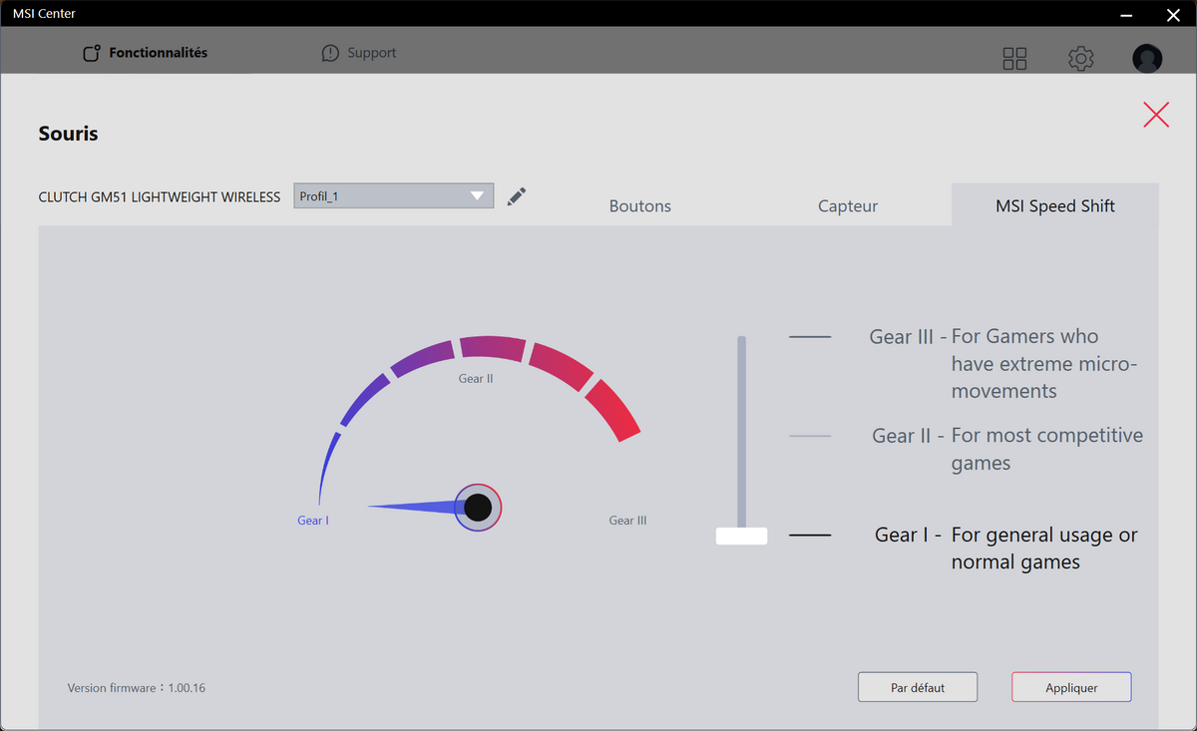Click the Appliquer button
This screenshot has height=731, width=1197.
coord(1071,687)
